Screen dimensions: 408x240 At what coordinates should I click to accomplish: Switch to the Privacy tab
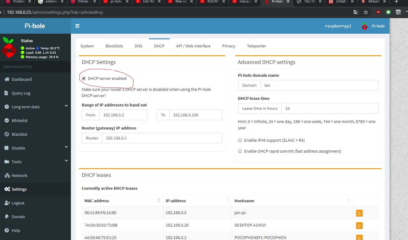(x=229, y=46)
